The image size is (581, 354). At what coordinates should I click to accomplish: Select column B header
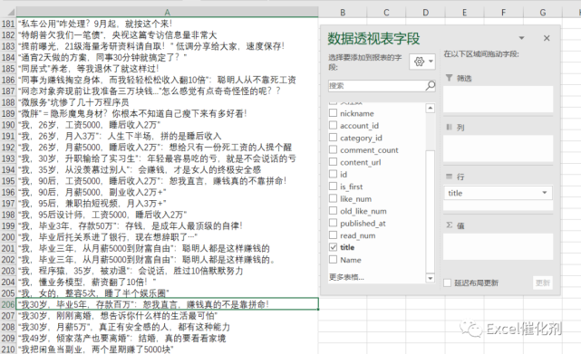coord(343,12)
